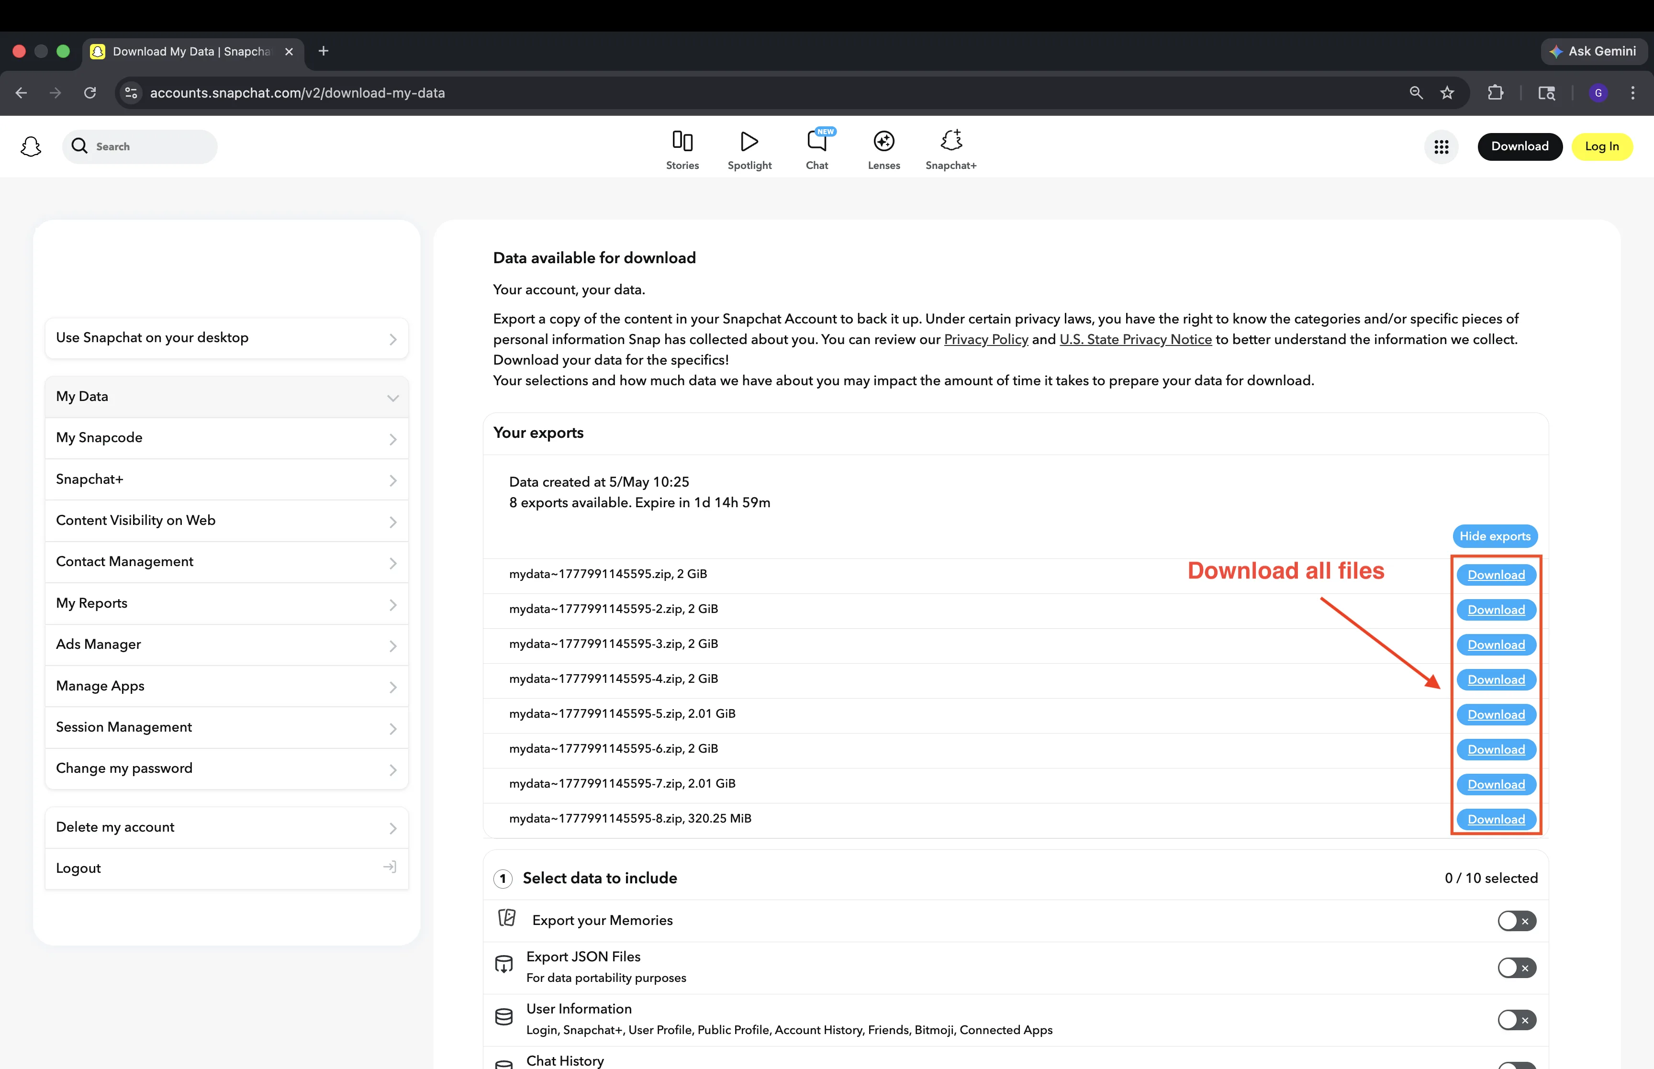1654x1069 pixels.
Task: Download mydata~1777991145595-4.zip
Action: 1497,679
